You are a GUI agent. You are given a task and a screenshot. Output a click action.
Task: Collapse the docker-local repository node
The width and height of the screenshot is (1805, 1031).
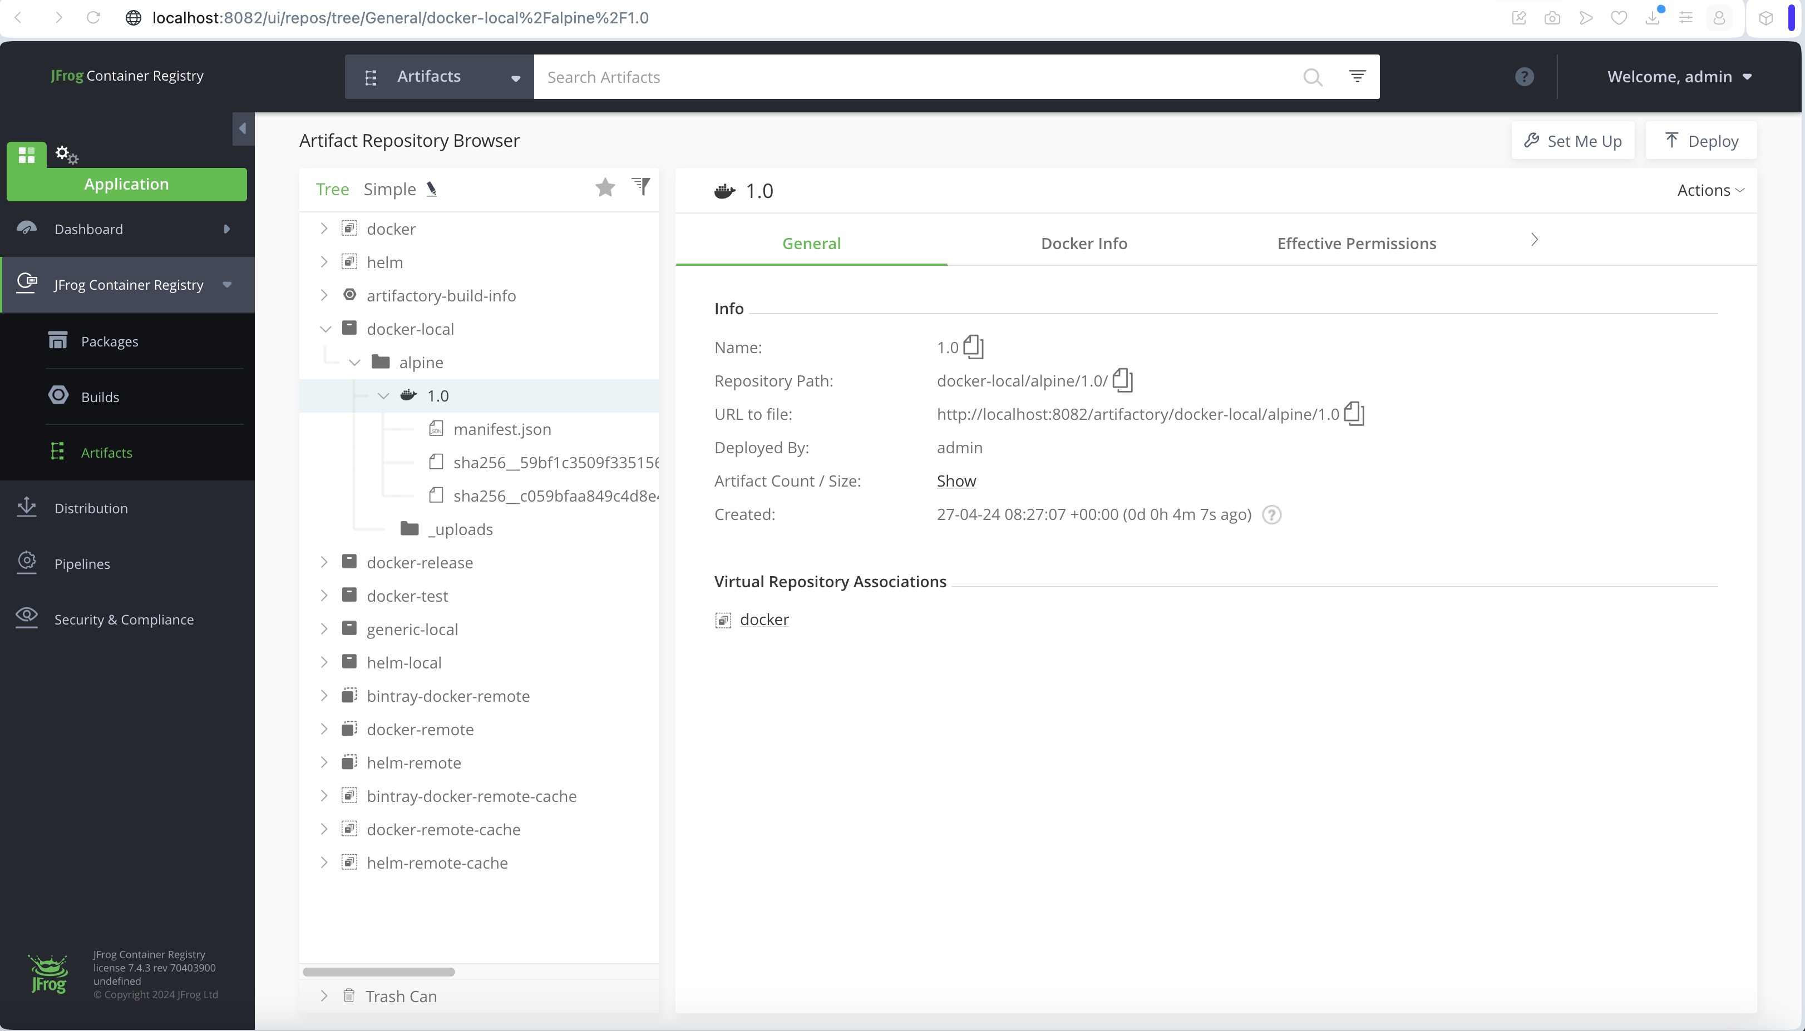click(x=325, y=329)
